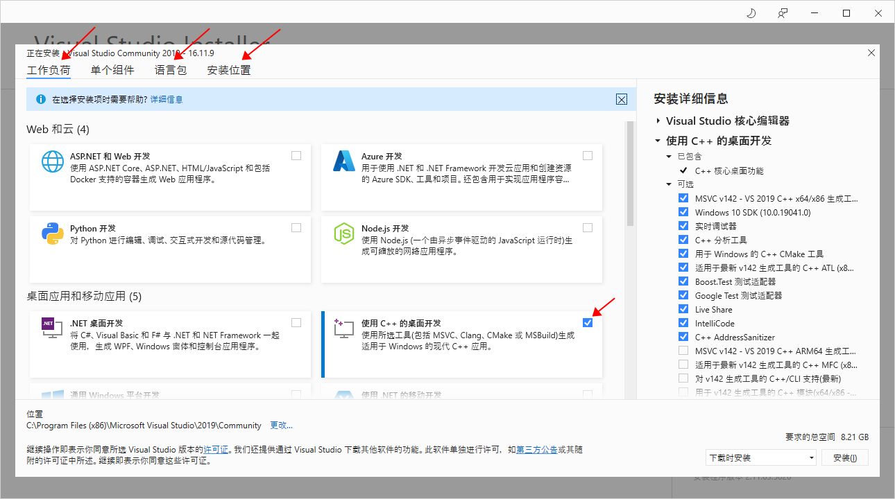Check C++/CLI 支持(最新) option
Screen dimensions: 895x499
[x=683, y=378]
